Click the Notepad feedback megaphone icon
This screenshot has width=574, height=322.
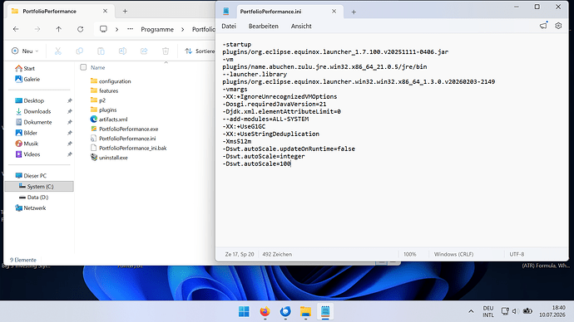543,26
